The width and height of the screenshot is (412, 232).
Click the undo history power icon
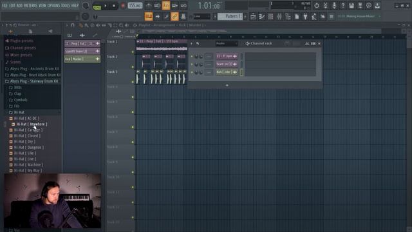coord(316,6)
